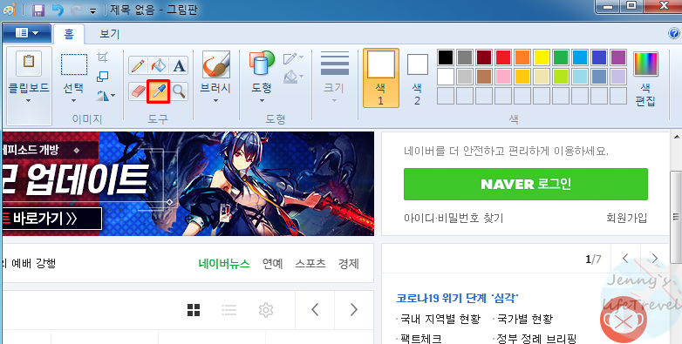Pick the black color swatch
Image resolution: width=682 pixels, height=344 pixels.
click(446, 57)
